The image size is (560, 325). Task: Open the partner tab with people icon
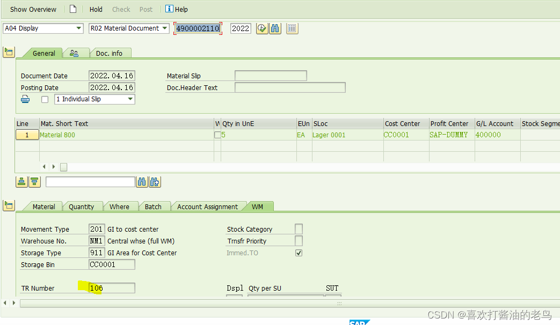[74, 53]
